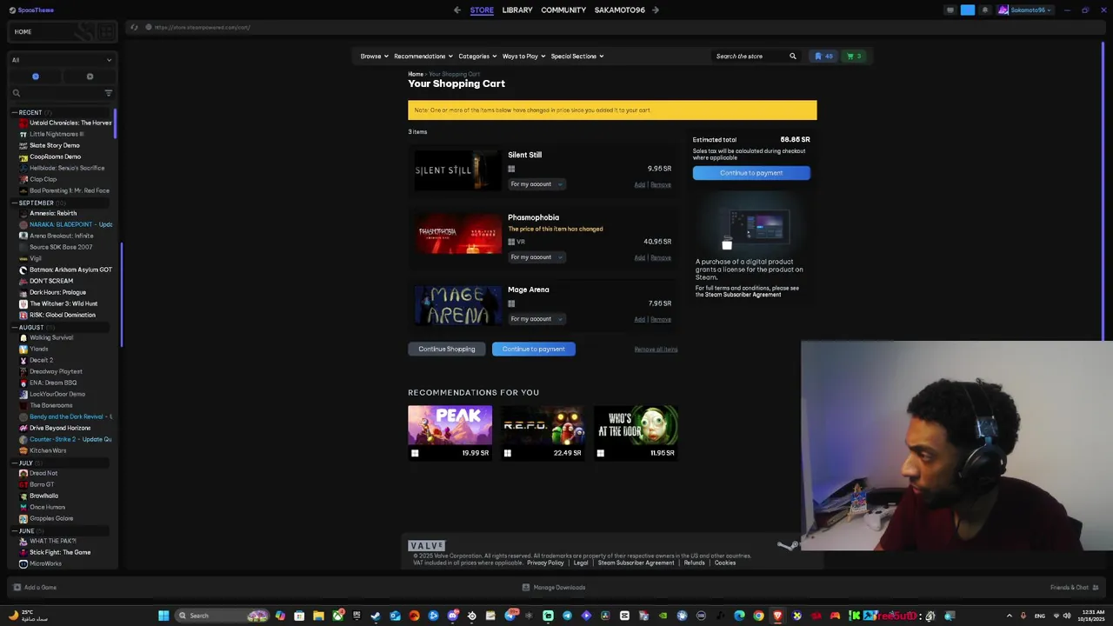Click Remove all items link
Image resolution: width=1113 pixels, height=626 pixels.
(x=656, y=350)
